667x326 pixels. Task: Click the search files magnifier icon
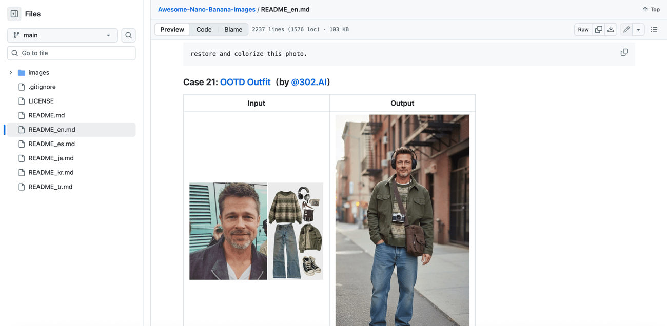[128, 35]
